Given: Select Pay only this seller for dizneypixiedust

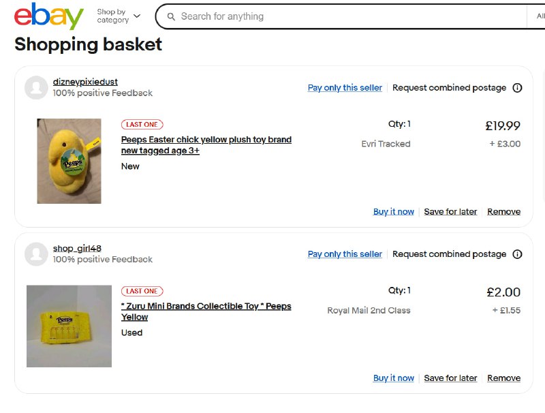Looking at the screenshot, I should 345,88.
